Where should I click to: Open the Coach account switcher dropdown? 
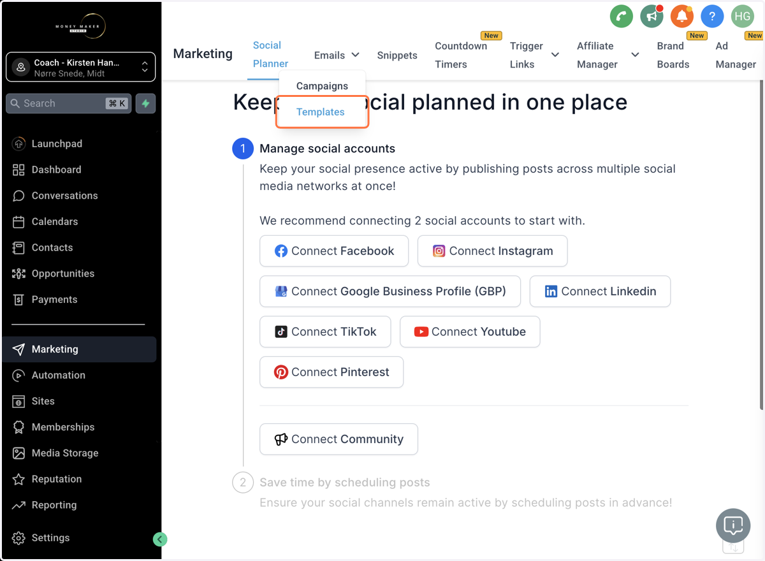[x=80, y=67]
